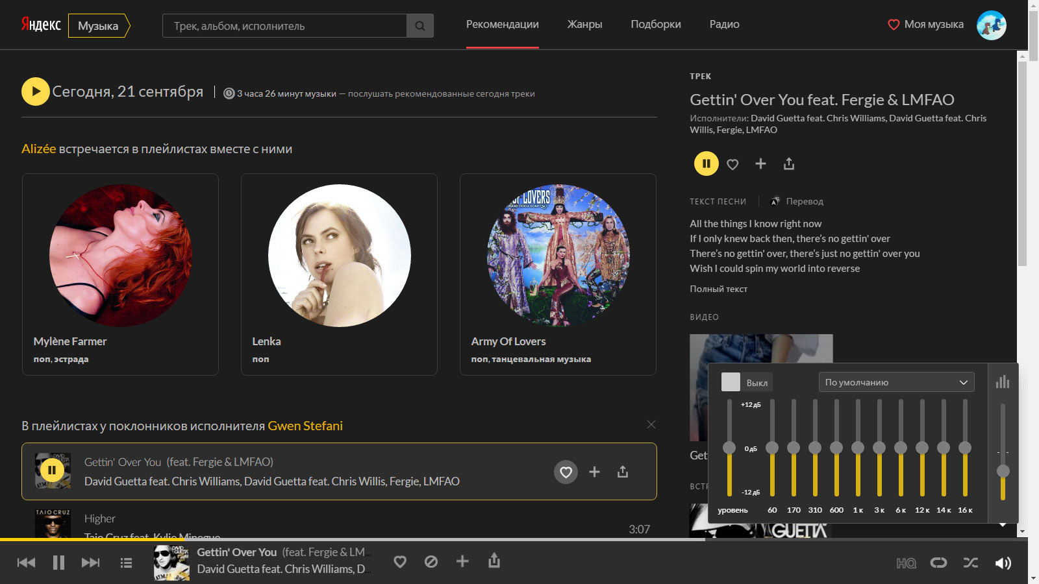The height and width of the screenshot is (584, 1039).
Task: Click the player bar album cover
Action: coord(171,563)
